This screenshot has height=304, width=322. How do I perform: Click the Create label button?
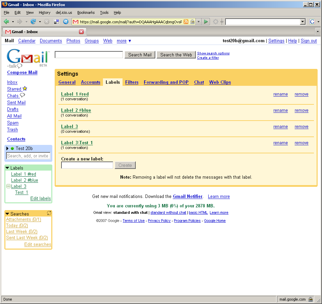125,165
